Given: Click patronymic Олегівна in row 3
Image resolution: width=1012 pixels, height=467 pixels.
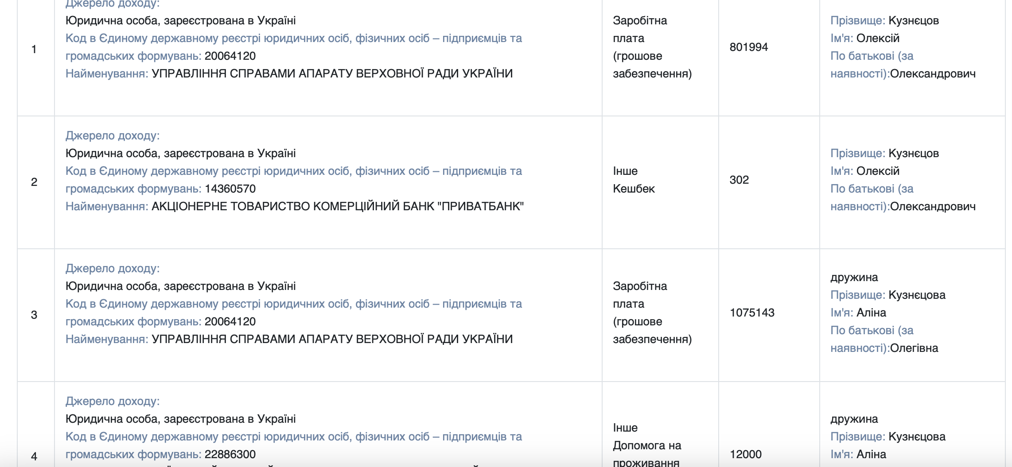Looking at the screenshot, I should (914, 348).
